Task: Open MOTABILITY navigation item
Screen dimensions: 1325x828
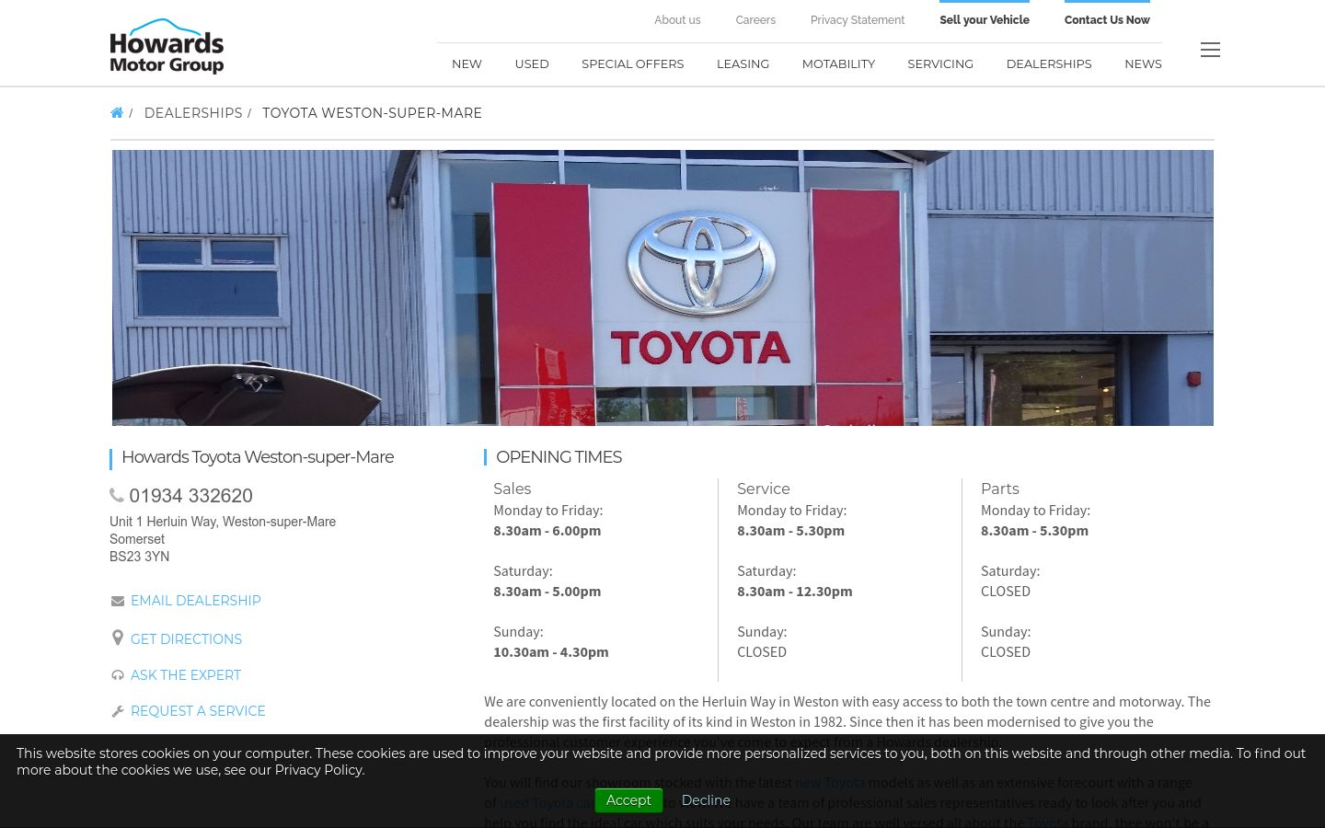Action: pos(838,63)
